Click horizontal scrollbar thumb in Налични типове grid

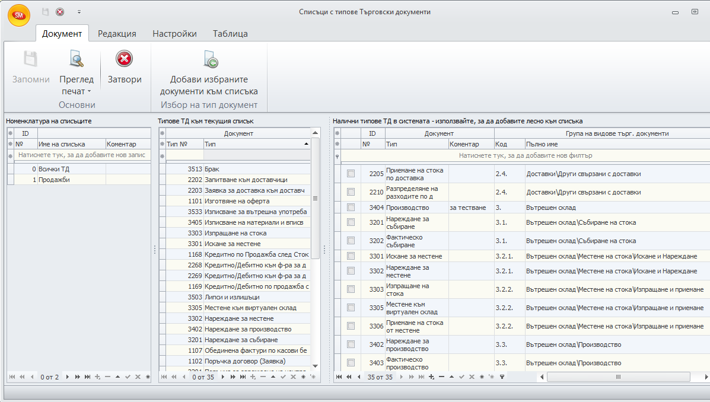(618, 377)
